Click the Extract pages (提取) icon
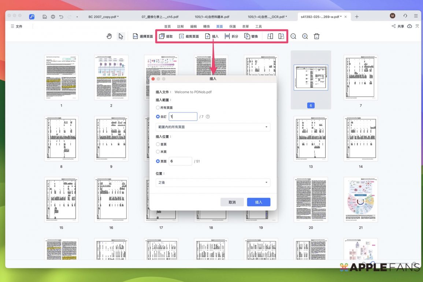This screenshot has height=282, width=423. tap(162, 36)
